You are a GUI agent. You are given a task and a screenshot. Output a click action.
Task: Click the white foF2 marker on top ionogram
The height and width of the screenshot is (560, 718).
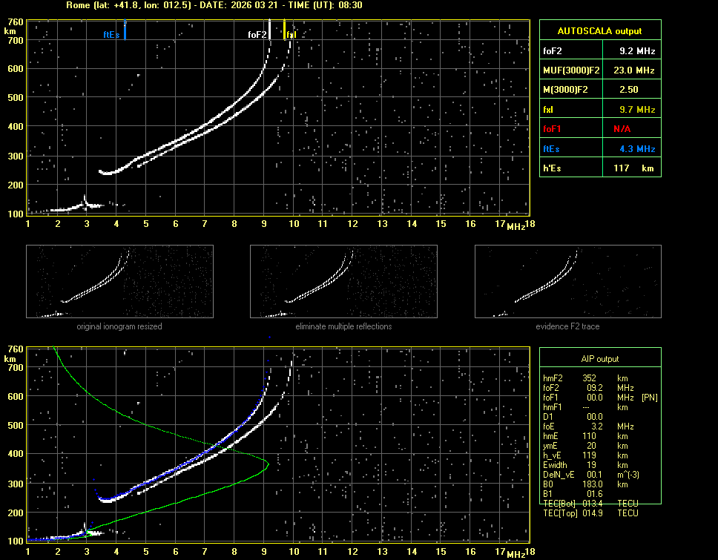point(269,31)
